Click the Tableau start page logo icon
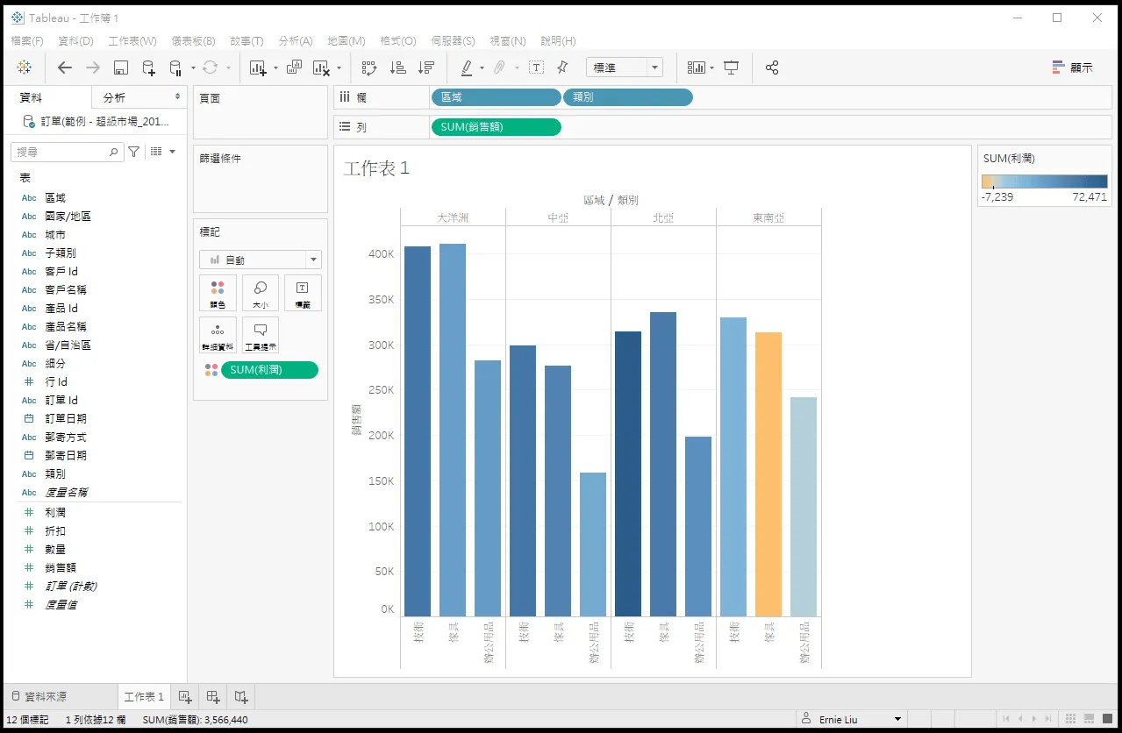 [25, 68]
